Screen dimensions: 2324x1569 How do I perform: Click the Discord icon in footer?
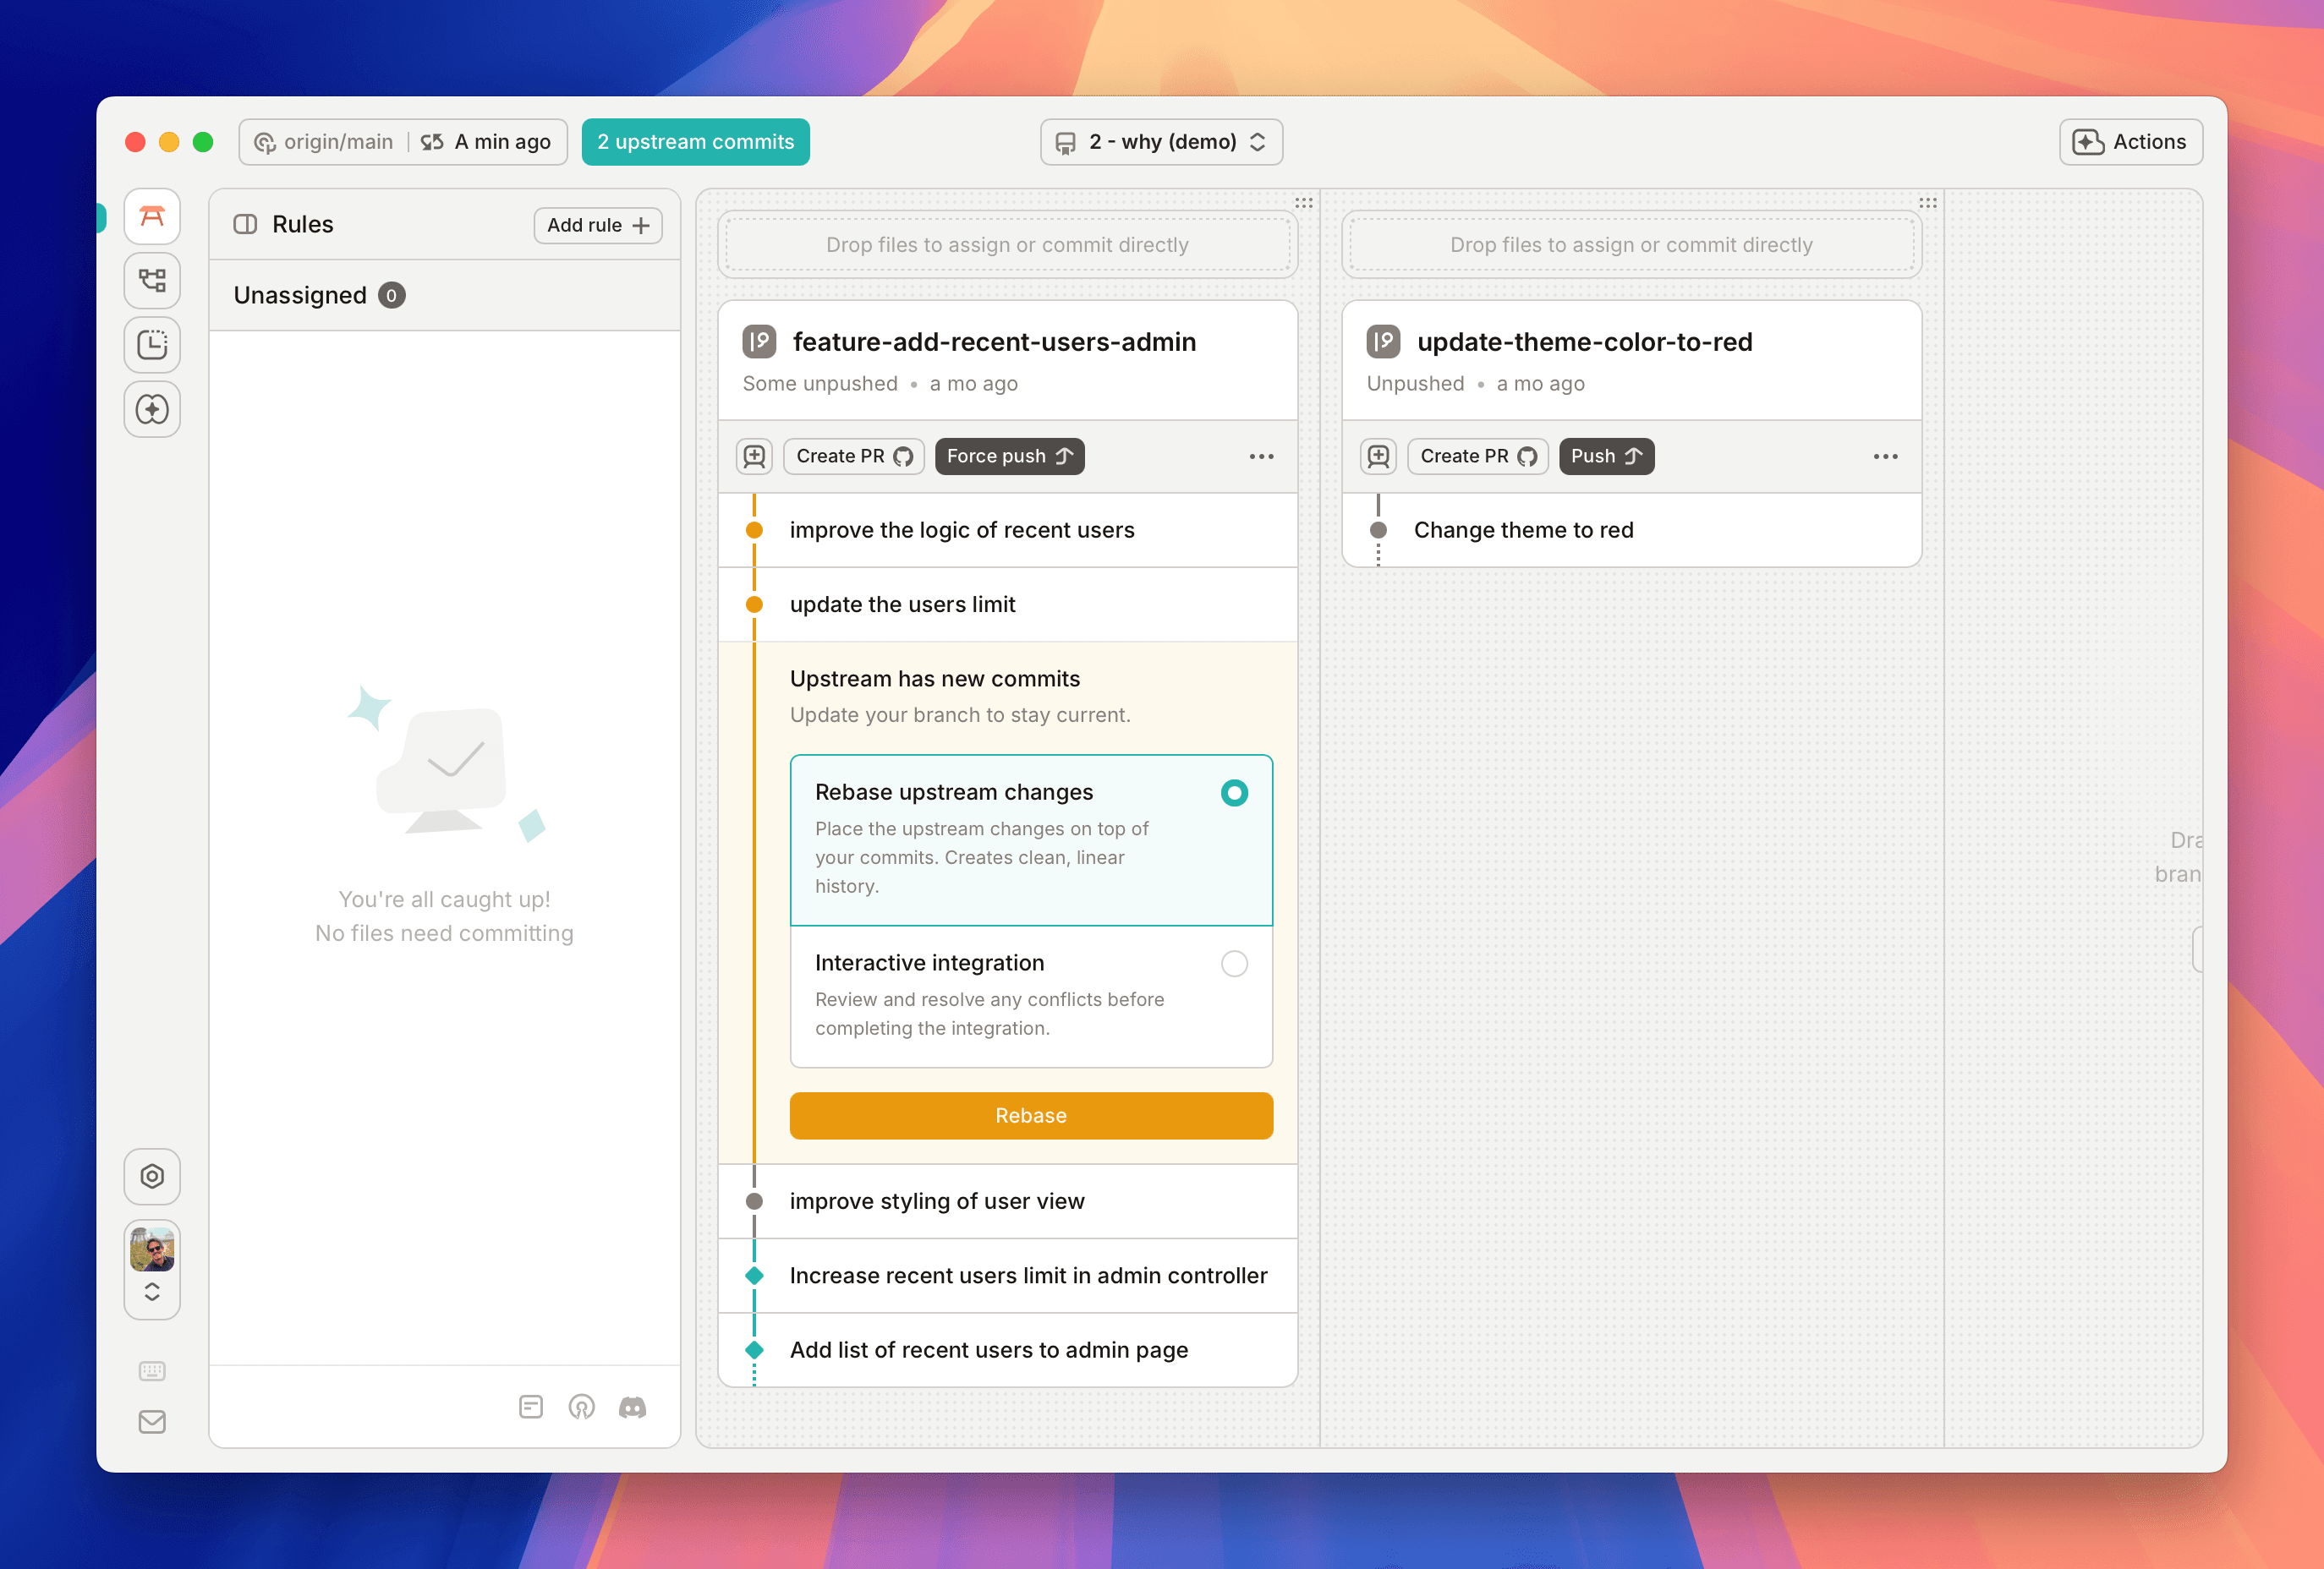pos(632,1407)
